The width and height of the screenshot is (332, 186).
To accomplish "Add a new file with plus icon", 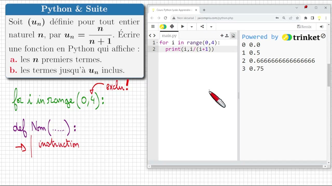I will pos(222,36).
